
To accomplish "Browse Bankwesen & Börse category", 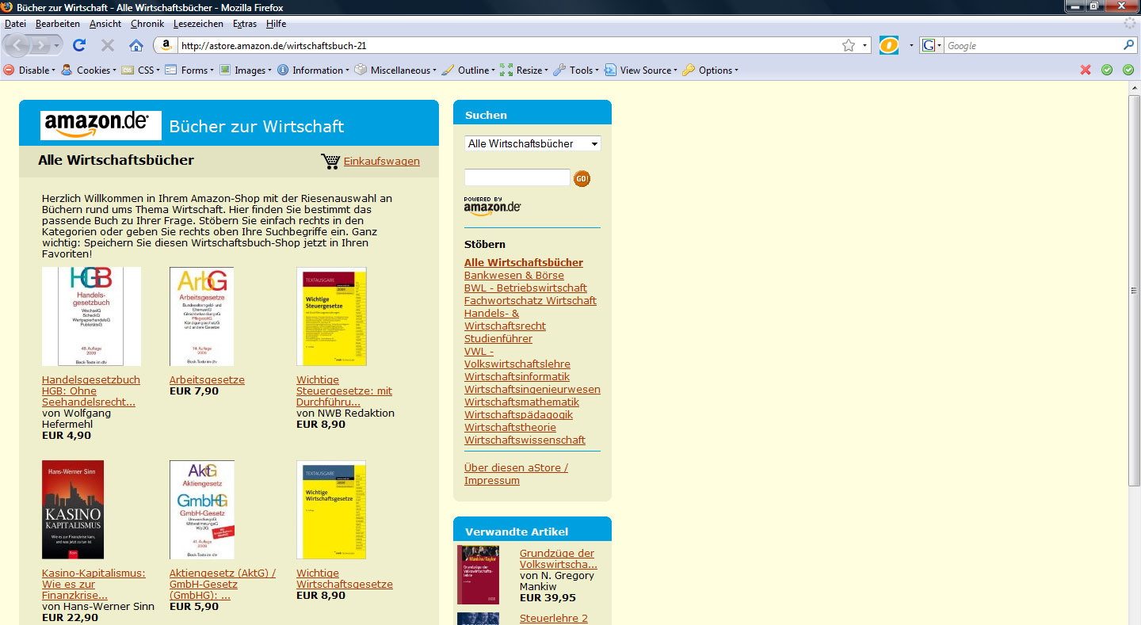I will pyautogui.click(x=514, y=275).
